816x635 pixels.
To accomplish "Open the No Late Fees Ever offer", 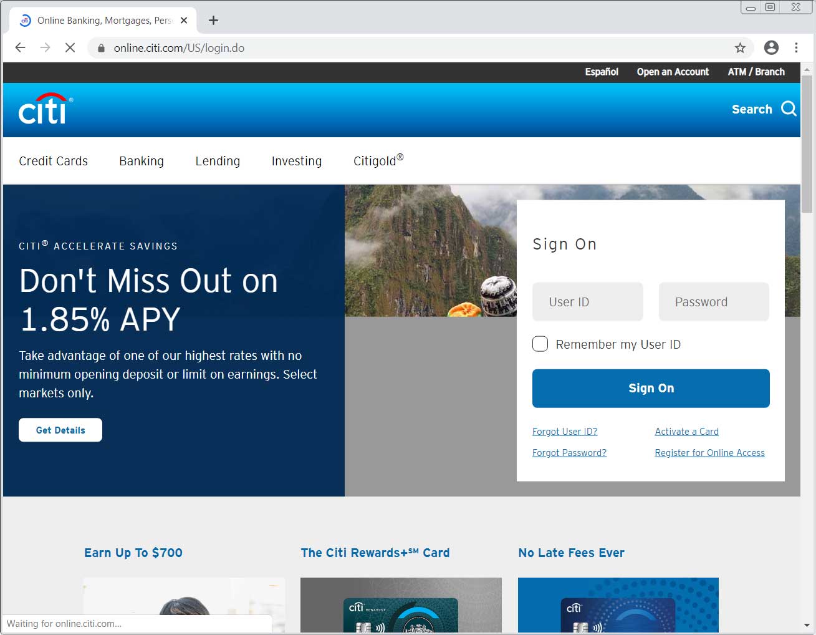I will click(571, 553).
